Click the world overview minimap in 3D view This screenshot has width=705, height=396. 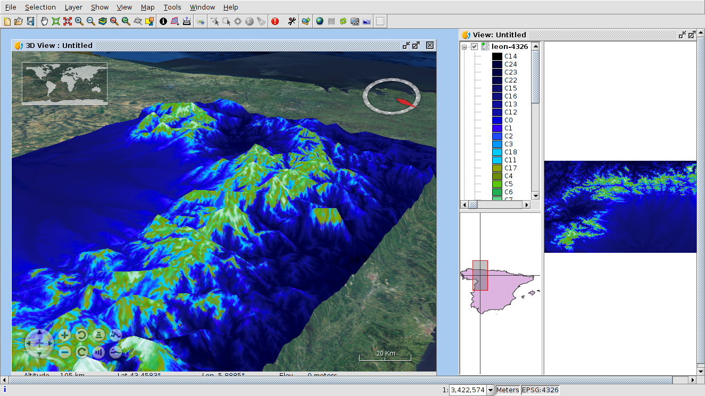[x=64, y=83]
